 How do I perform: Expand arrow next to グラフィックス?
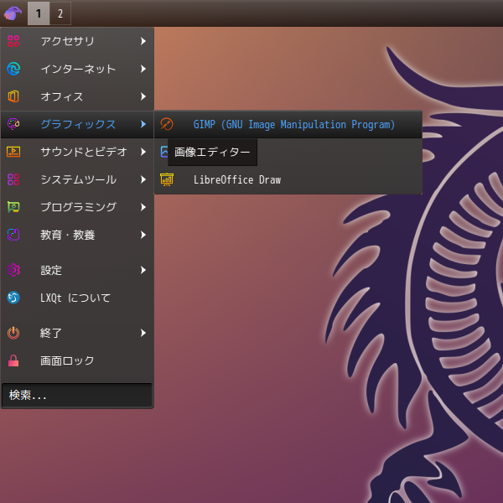click(143, 124)
